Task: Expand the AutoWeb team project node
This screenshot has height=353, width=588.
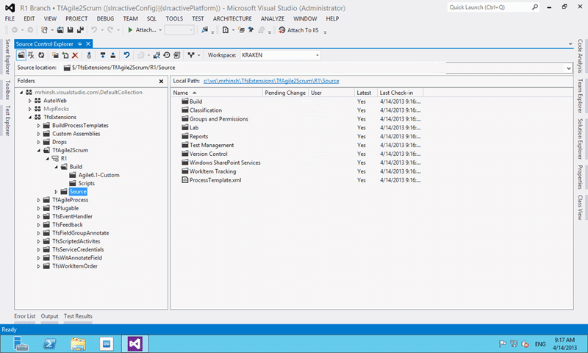Action: click(30, 101)
